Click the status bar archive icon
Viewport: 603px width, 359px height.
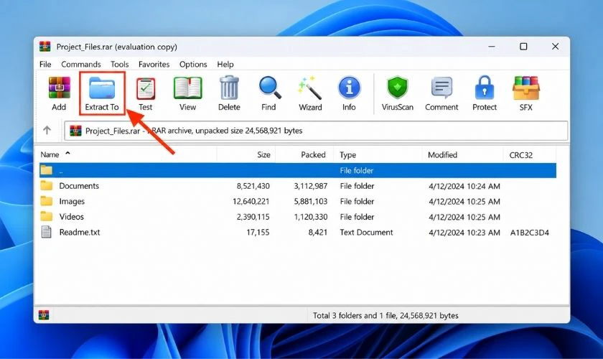[44, 315]
